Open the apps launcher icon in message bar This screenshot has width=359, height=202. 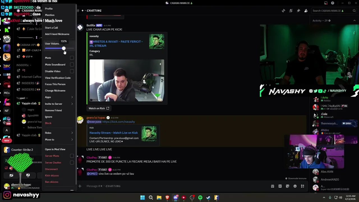pos(303,186)
